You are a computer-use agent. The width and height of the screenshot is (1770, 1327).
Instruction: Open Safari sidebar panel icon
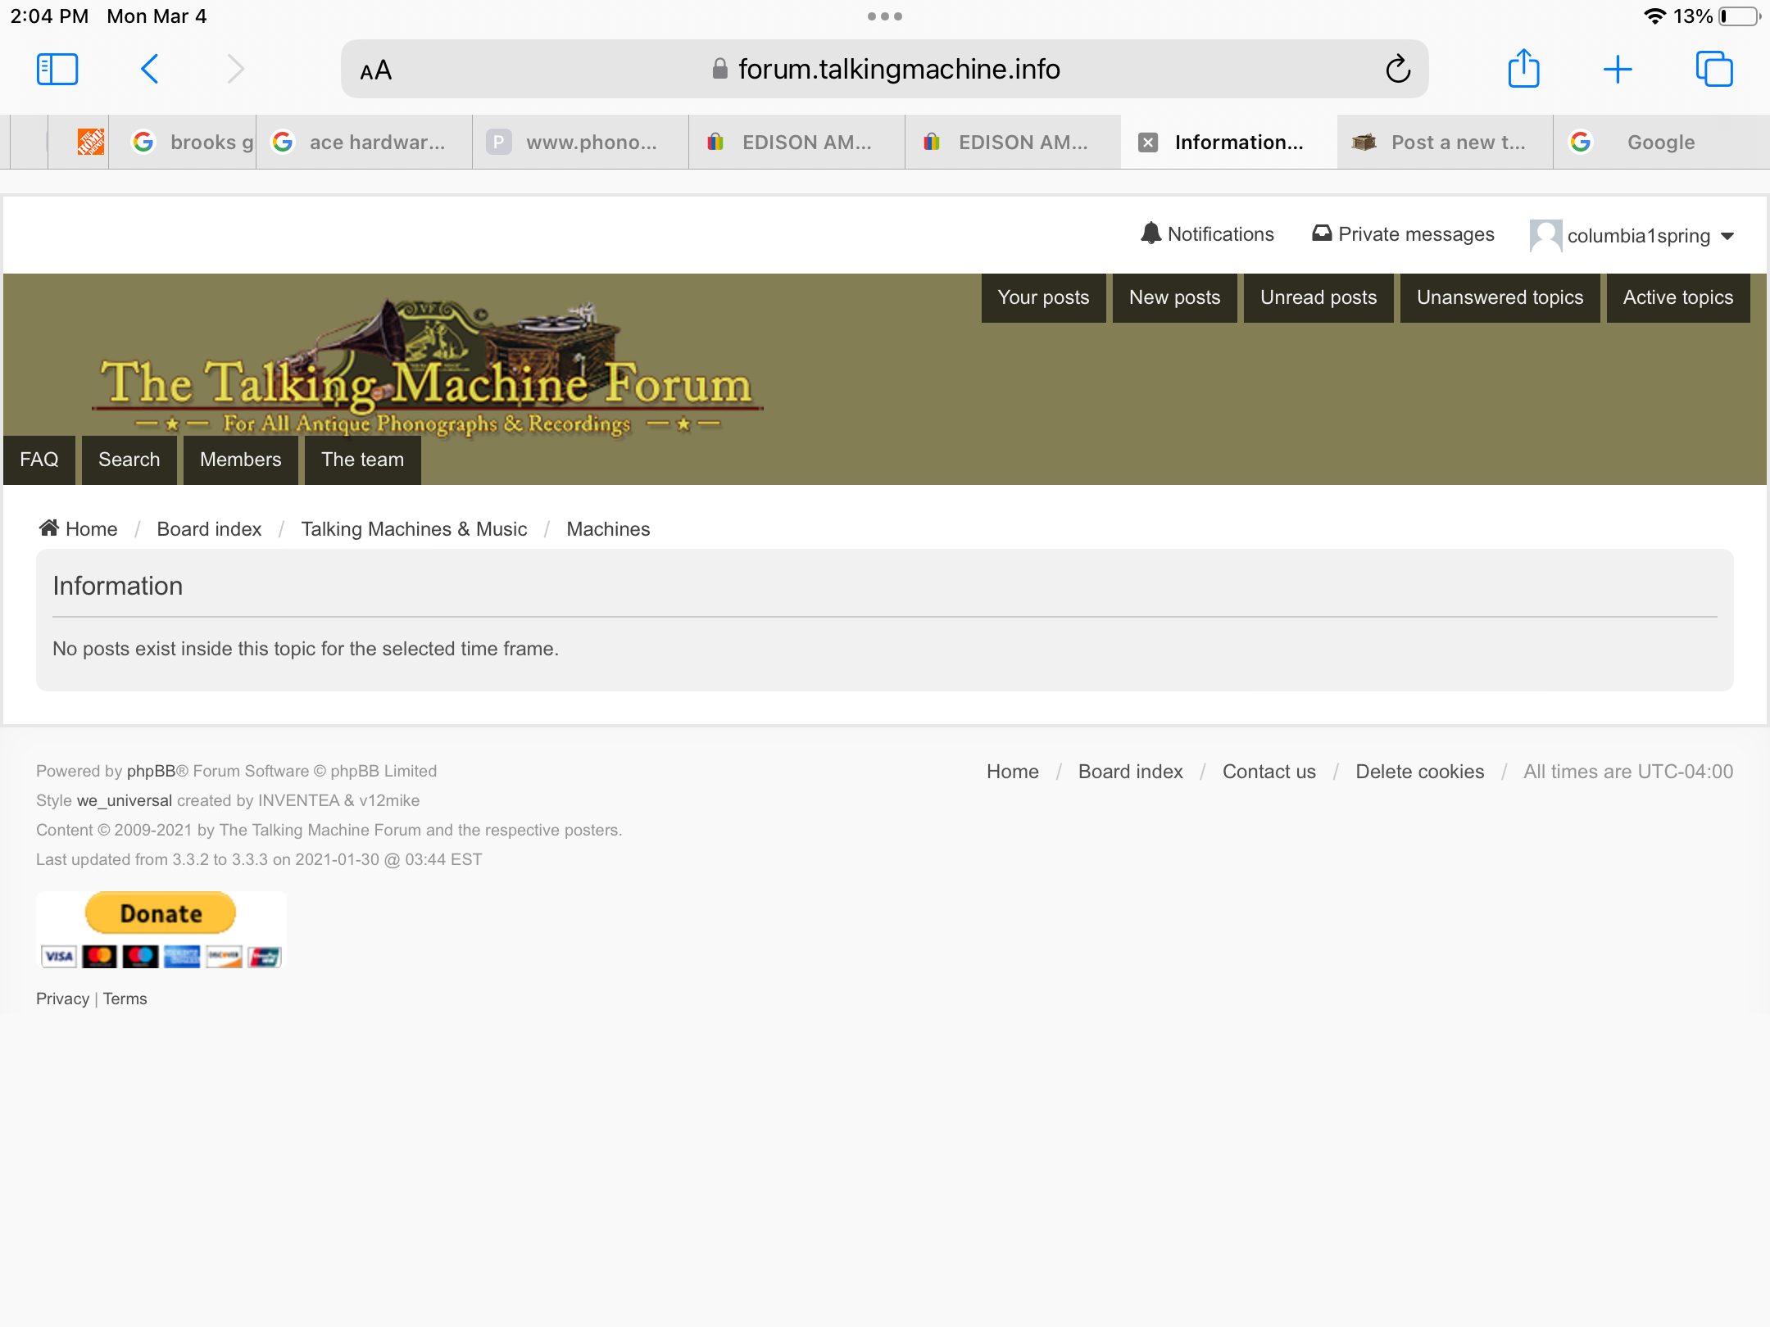[x=57, y=70]
